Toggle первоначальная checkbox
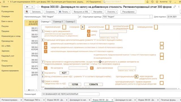Image resolution: width=181 pixels, height=102 pixels. (64, 27)
